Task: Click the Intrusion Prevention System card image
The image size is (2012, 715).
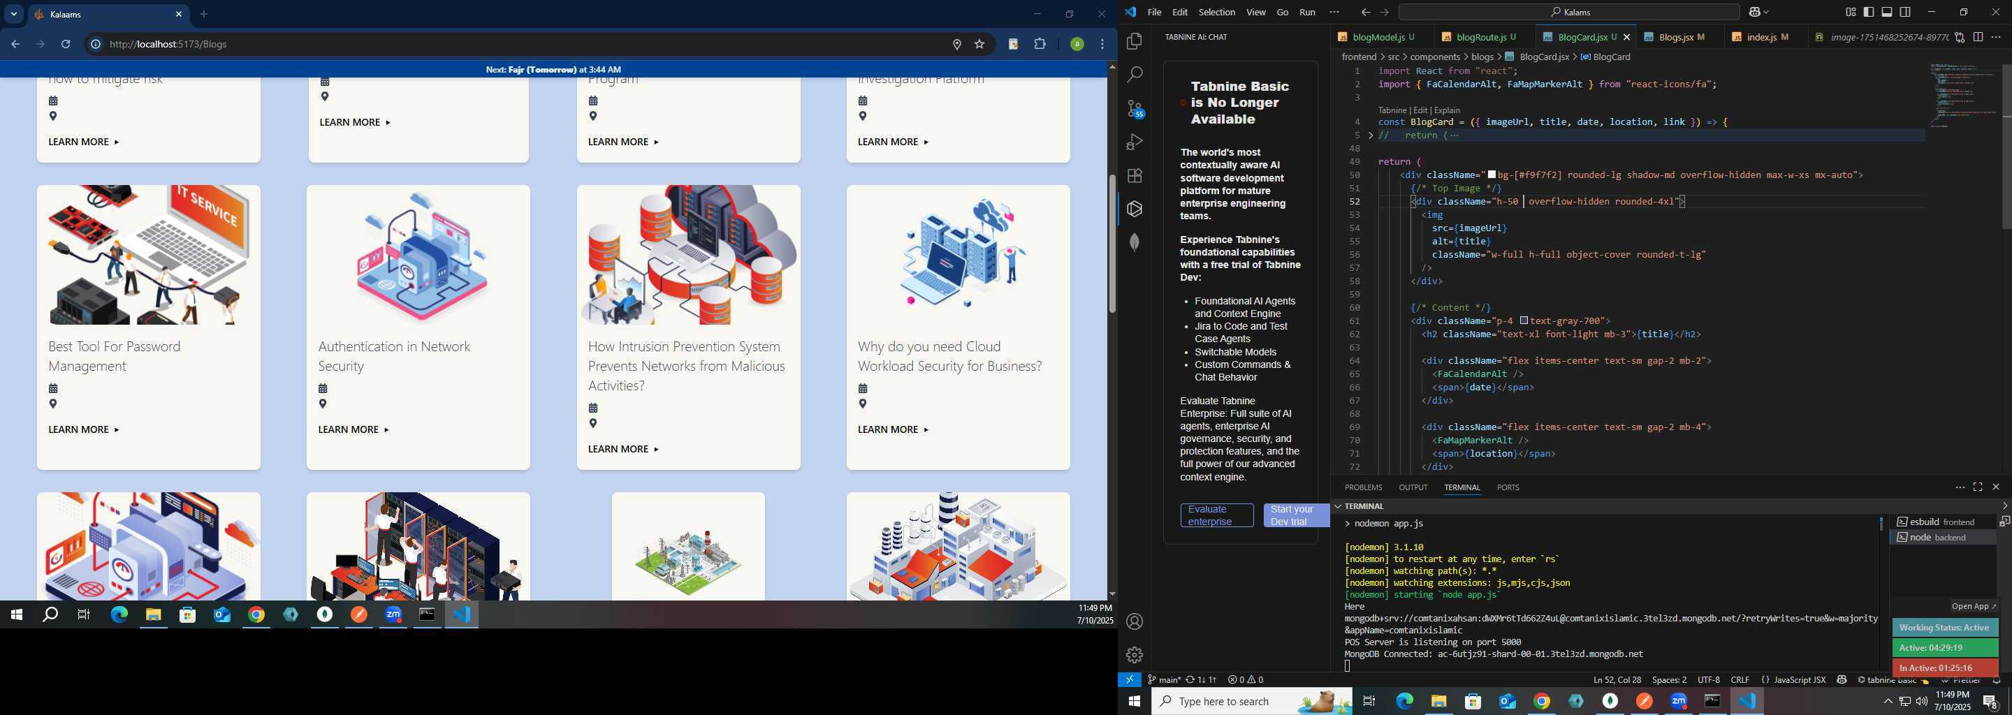Action: point(688,256)
